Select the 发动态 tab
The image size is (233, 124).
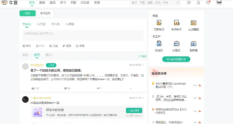[27, 24]
